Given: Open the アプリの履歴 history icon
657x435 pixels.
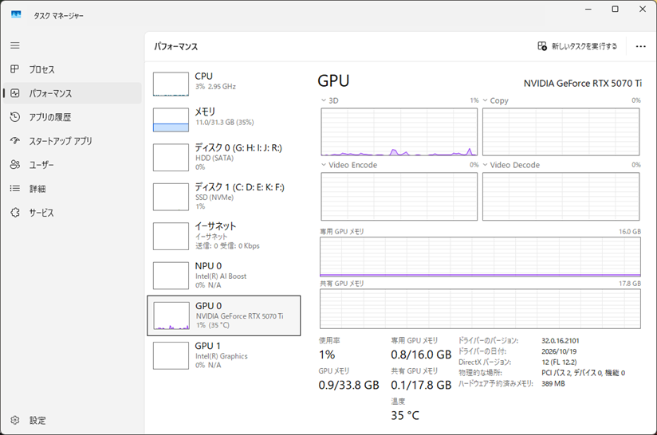Looking at the screenshot, I should 14,117.
